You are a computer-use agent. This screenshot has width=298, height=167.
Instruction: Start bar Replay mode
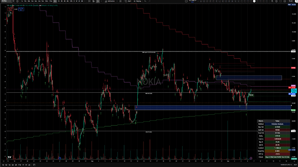[137, 1]
